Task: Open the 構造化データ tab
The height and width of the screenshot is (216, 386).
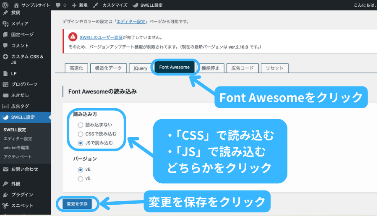Action: pyautogui.click(x=108, y=68)
